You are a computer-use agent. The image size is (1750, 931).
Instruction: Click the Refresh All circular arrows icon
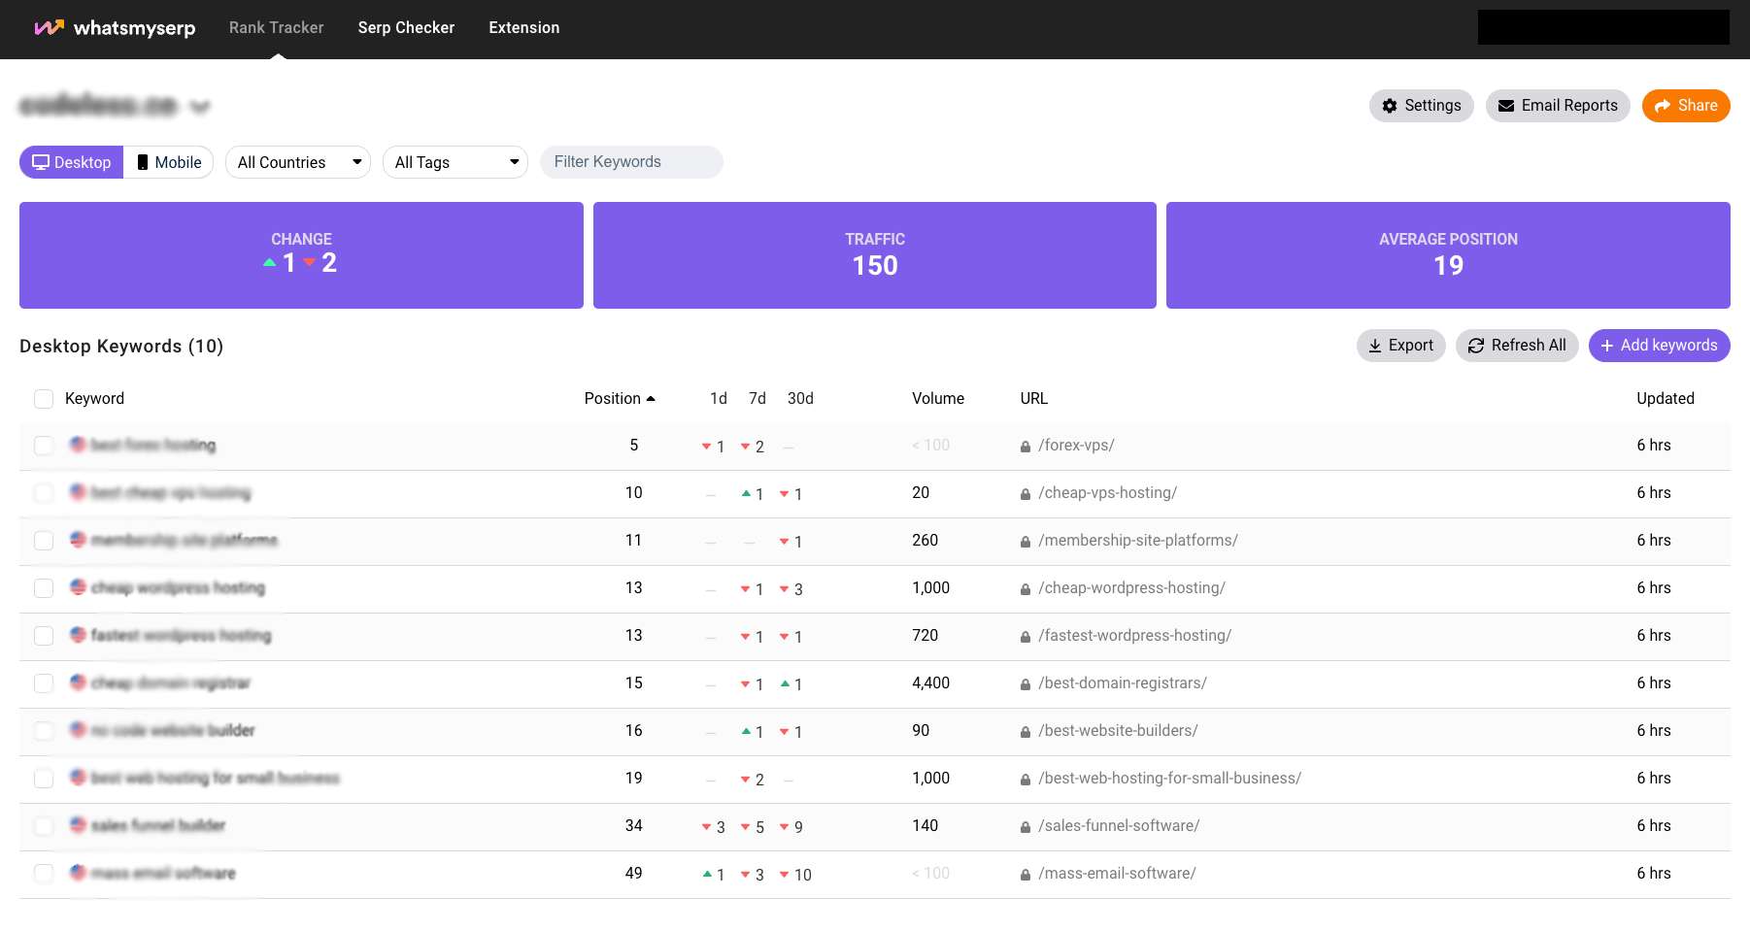click(1476, 345)
